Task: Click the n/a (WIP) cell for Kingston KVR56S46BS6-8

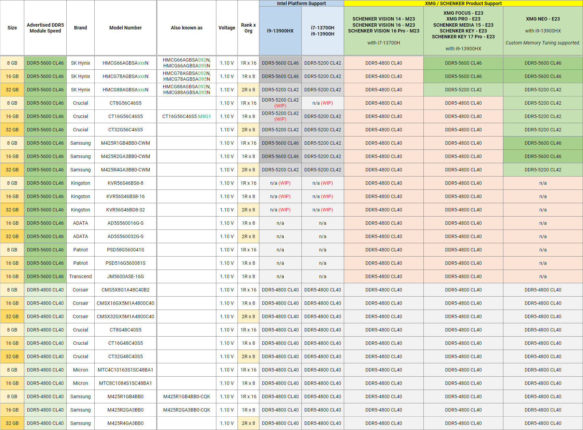Action: [x=280, y=183]
